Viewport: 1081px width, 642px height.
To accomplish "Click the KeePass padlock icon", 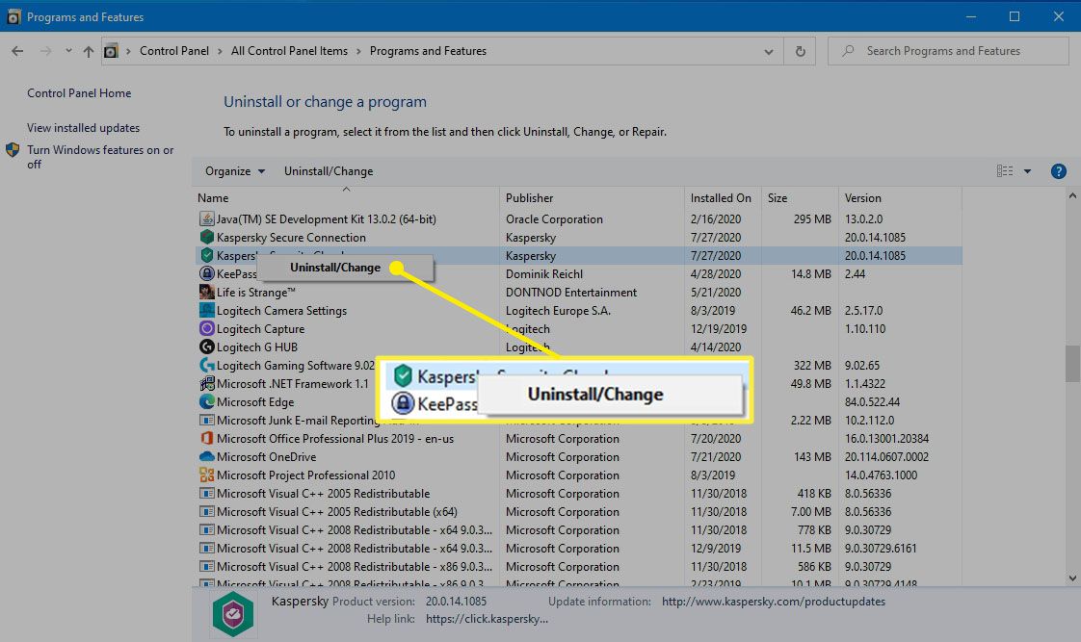I will [207, 273].
